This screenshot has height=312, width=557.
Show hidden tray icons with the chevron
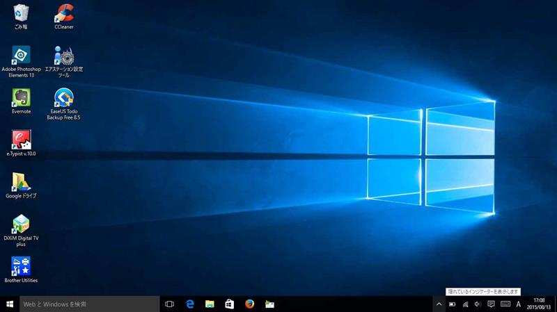pos(439,304)
